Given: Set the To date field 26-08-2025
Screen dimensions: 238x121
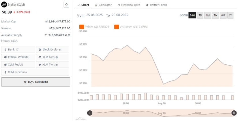Looking at the screenshot, I should (x=120, y=15).
